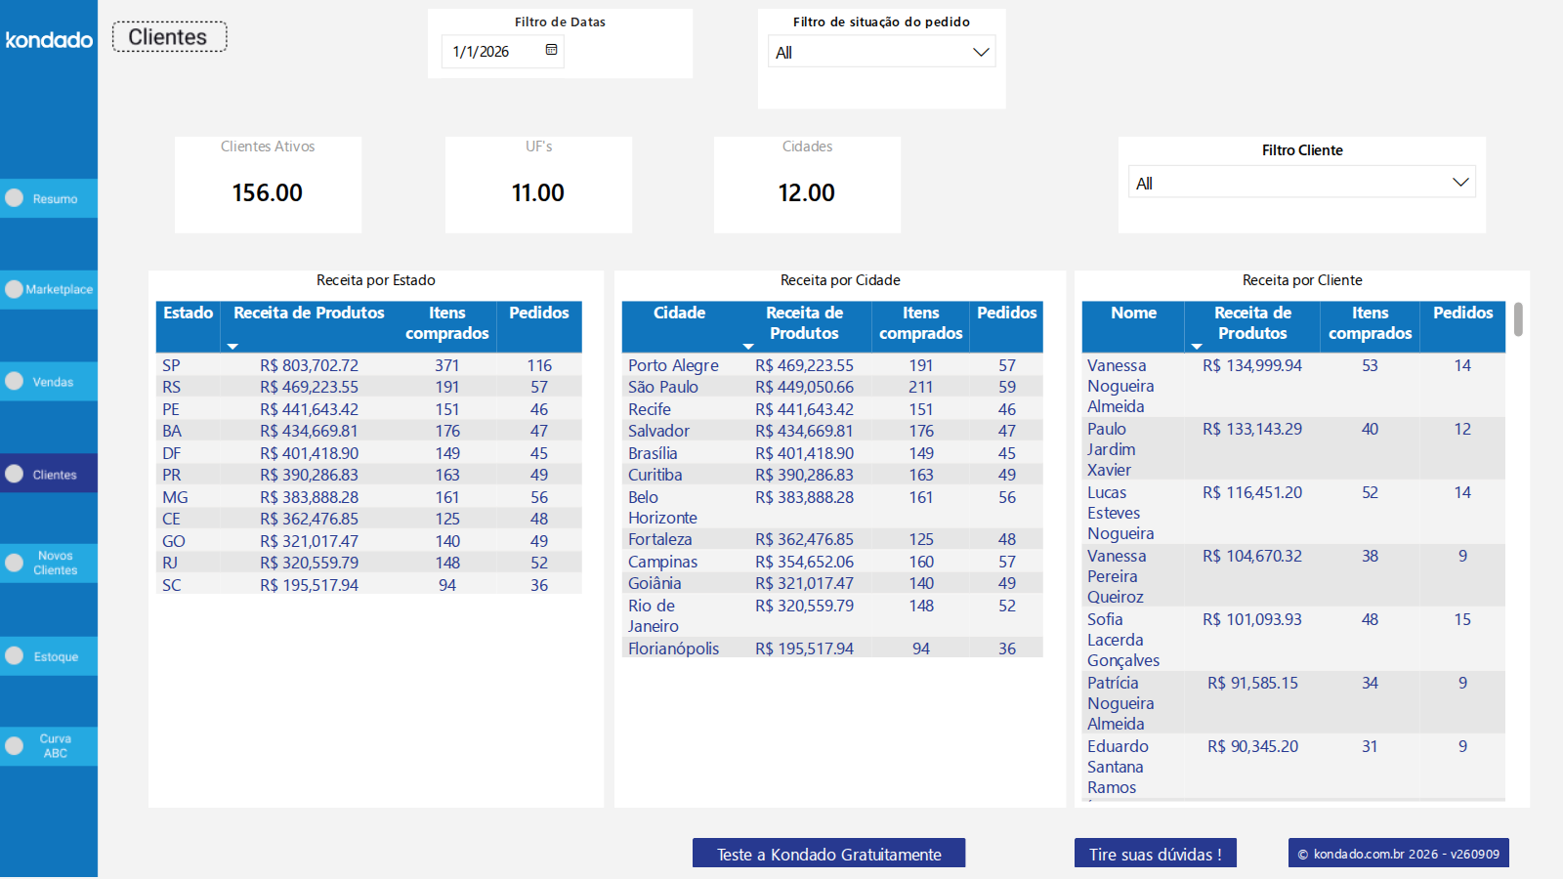Select the RS state row
Screen dimensions: 1563x879
click(369, 387)
